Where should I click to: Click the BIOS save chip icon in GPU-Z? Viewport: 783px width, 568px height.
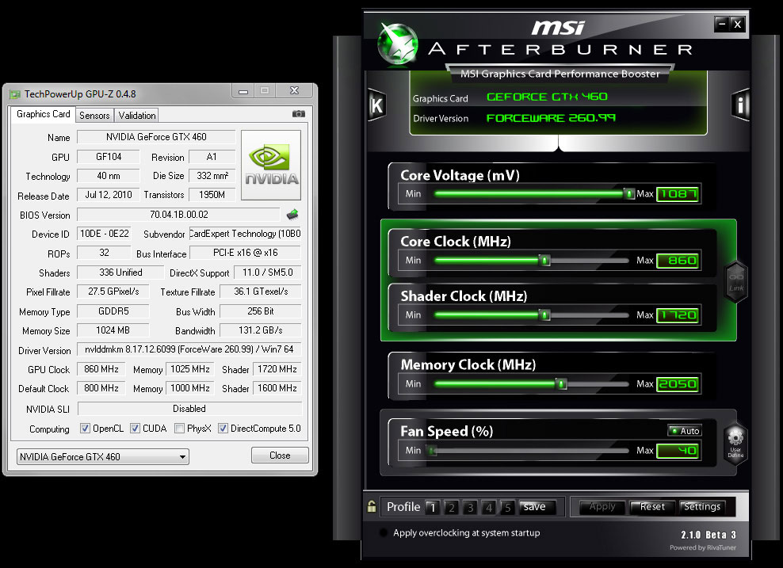[292, 215]
